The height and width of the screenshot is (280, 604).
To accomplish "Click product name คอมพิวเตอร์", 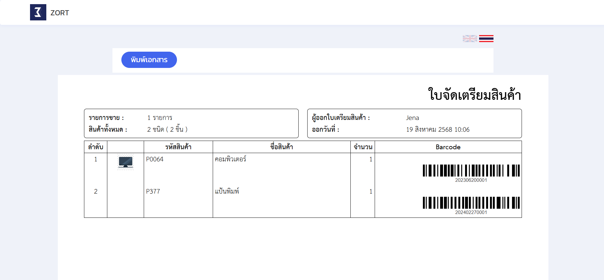I will [230, 159].
